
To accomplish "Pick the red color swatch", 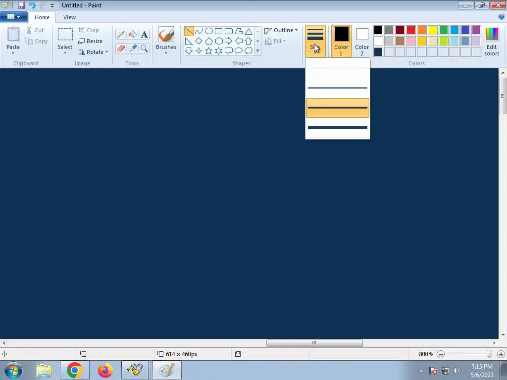I will (x=411, y=30).
